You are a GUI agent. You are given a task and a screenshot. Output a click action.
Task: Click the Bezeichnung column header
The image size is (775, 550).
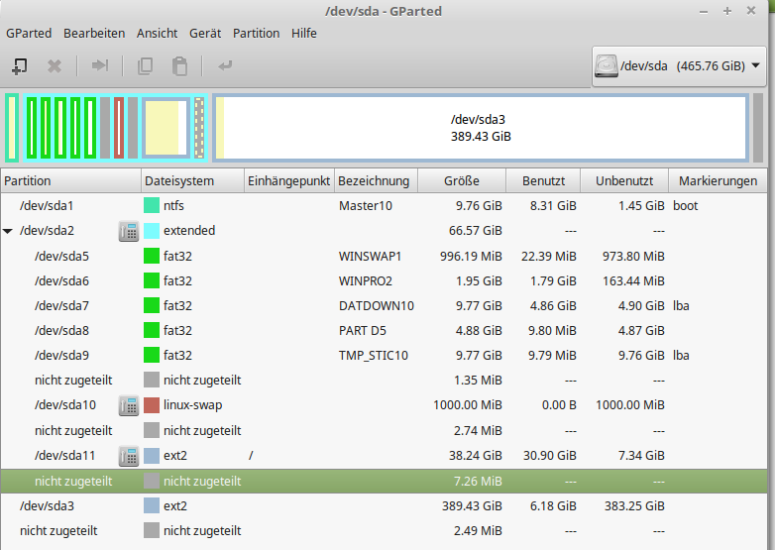[x=377, y=181]
